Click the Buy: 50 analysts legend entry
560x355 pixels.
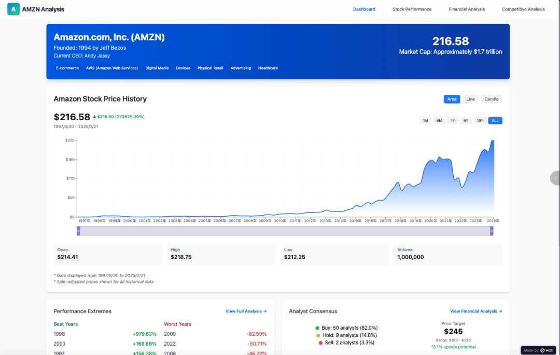pos(346,328)
